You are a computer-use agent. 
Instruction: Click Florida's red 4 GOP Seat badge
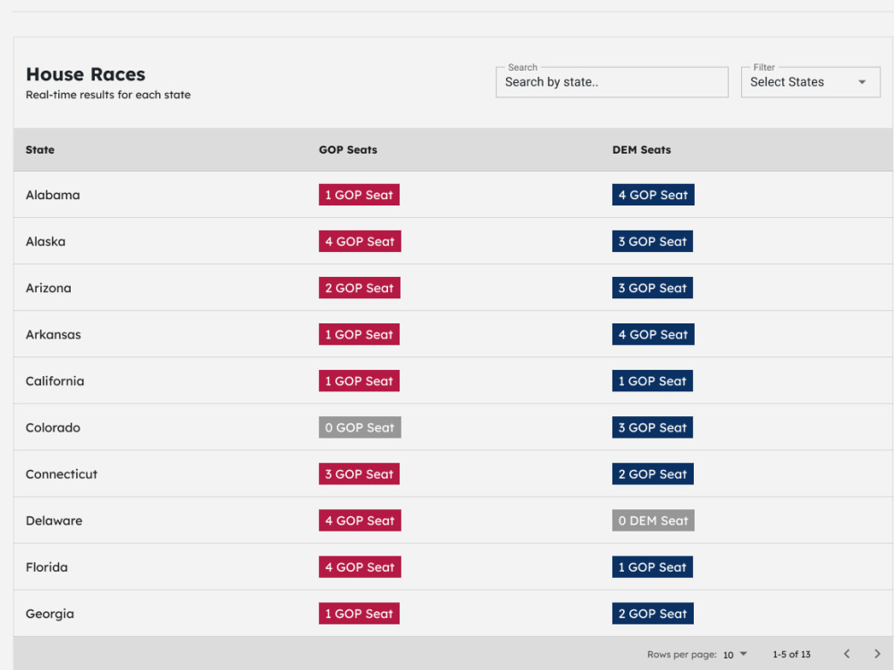(x=359, y=567)
